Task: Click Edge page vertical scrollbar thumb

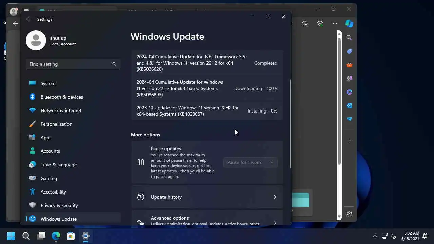Action: [339, 101]
